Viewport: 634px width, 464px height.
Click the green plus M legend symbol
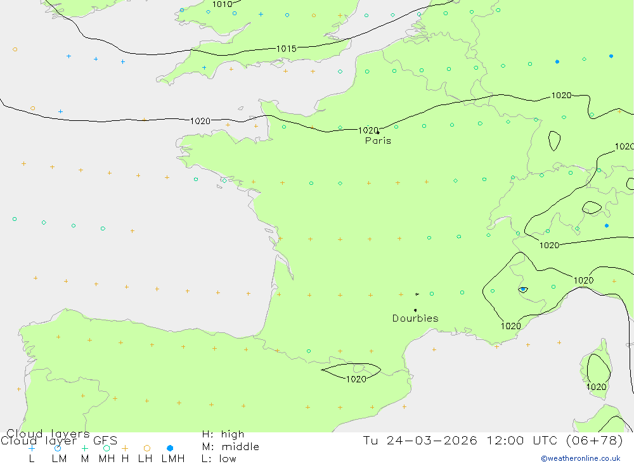pyautogui.click(x=84, y=448)
